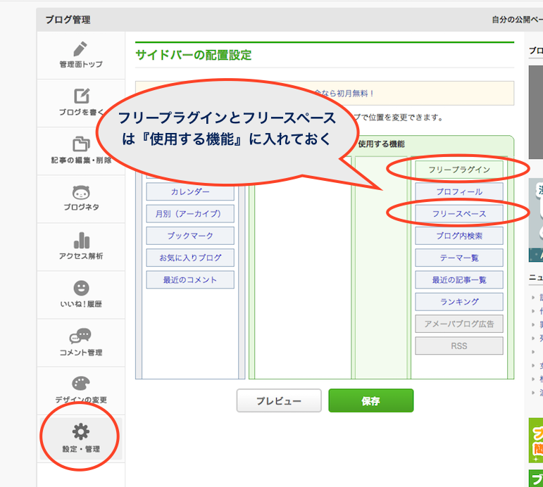Select the フリープラグイン module

point(459,170)
